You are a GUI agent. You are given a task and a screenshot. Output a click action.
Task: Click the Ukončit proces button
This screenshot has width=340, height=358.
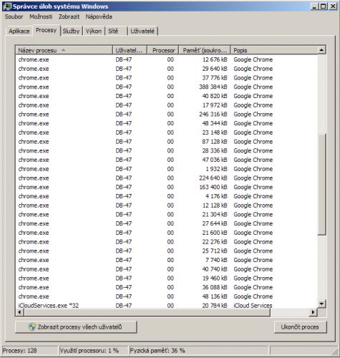tap(300, 326)
